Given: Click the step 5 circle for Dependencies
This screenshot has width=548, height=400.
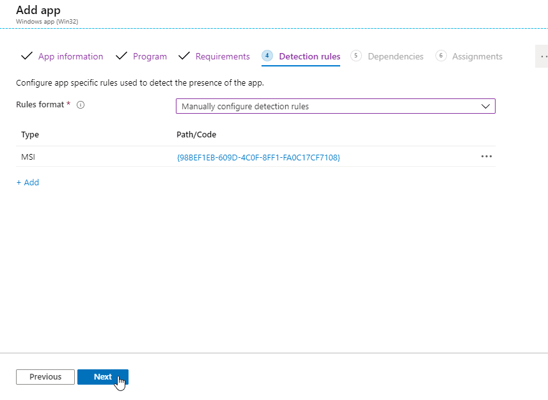Looking at the screenshot, I should click(x=356, y=56).
